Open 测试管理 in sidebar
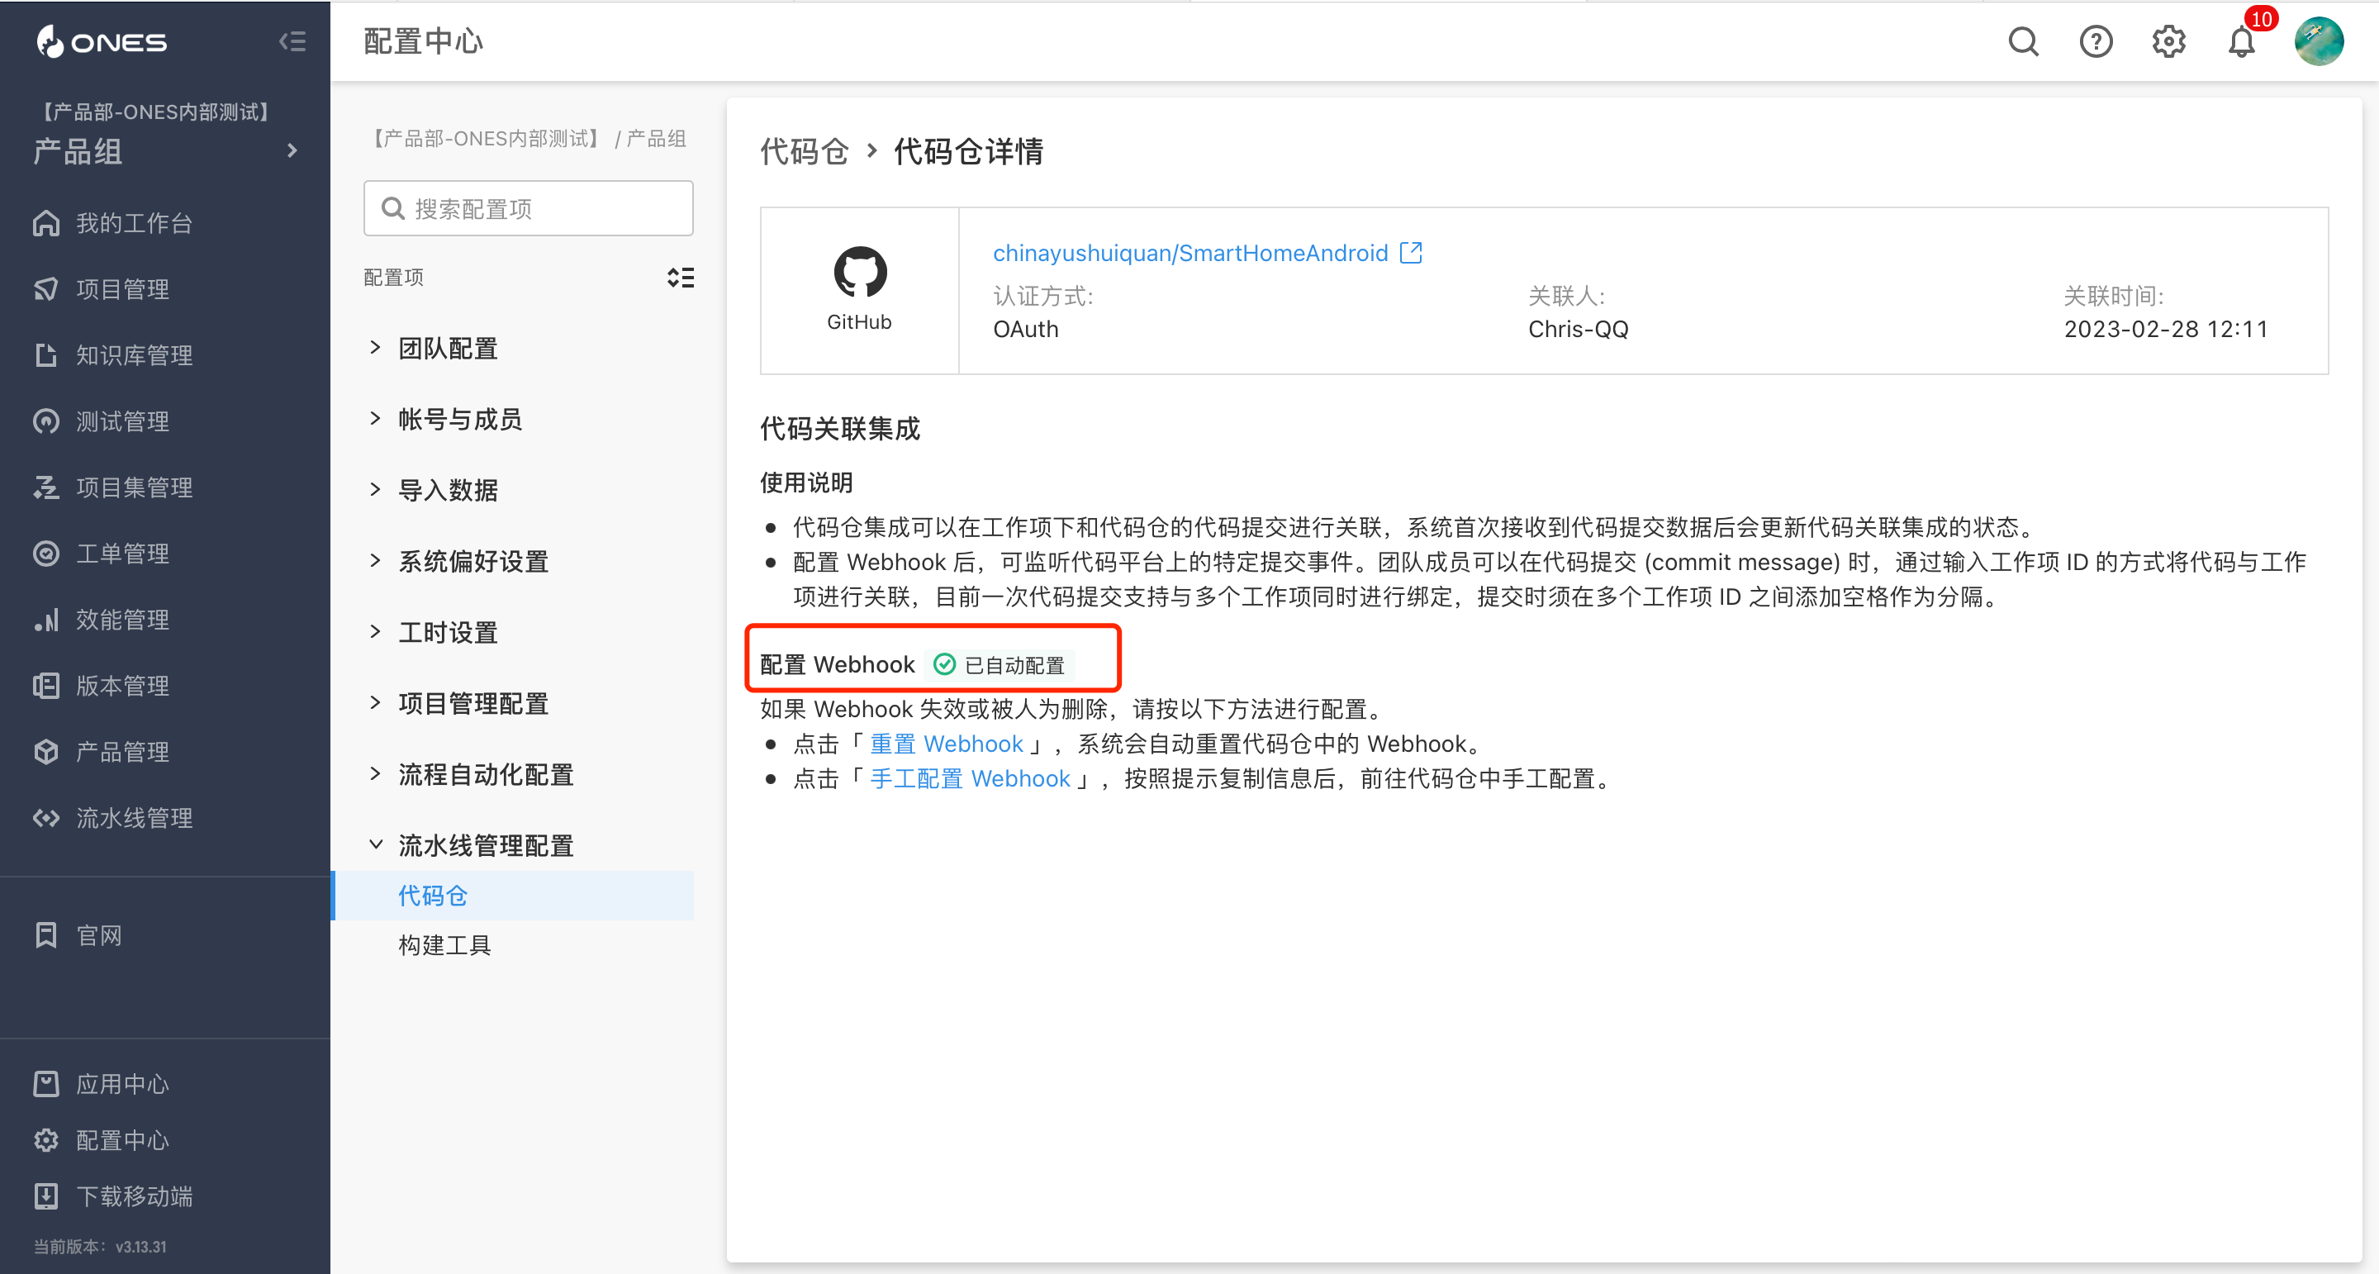Screen dimensions: 2379x1274 122,421
